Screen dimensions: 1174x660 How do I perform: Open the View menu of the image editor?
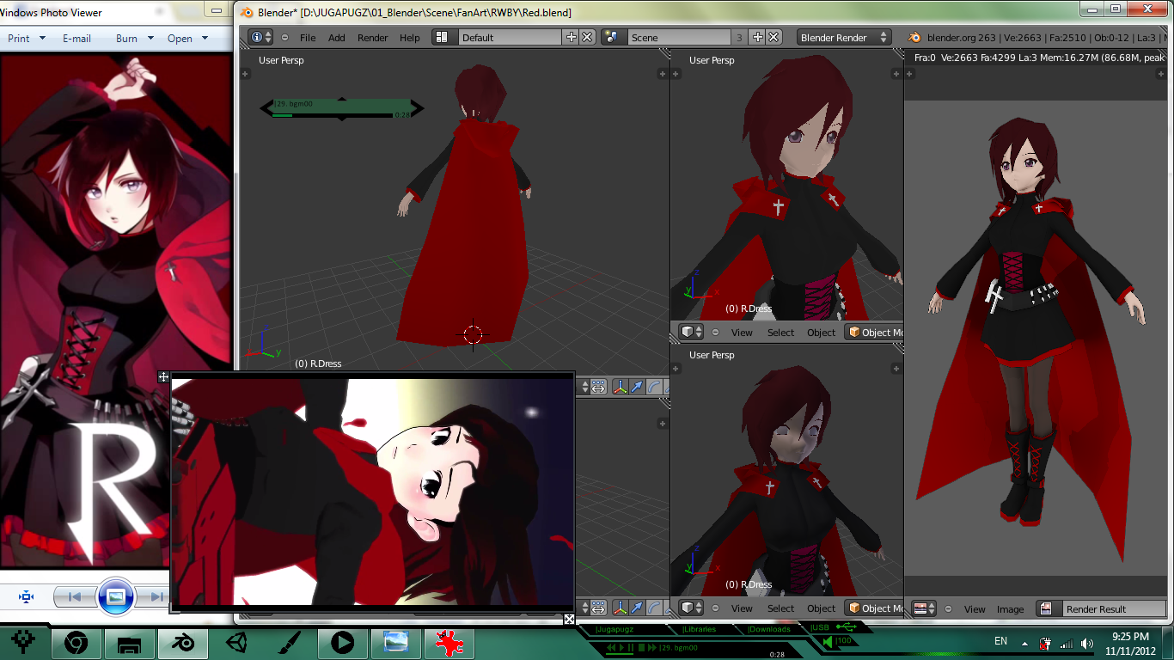click(974, 608)
